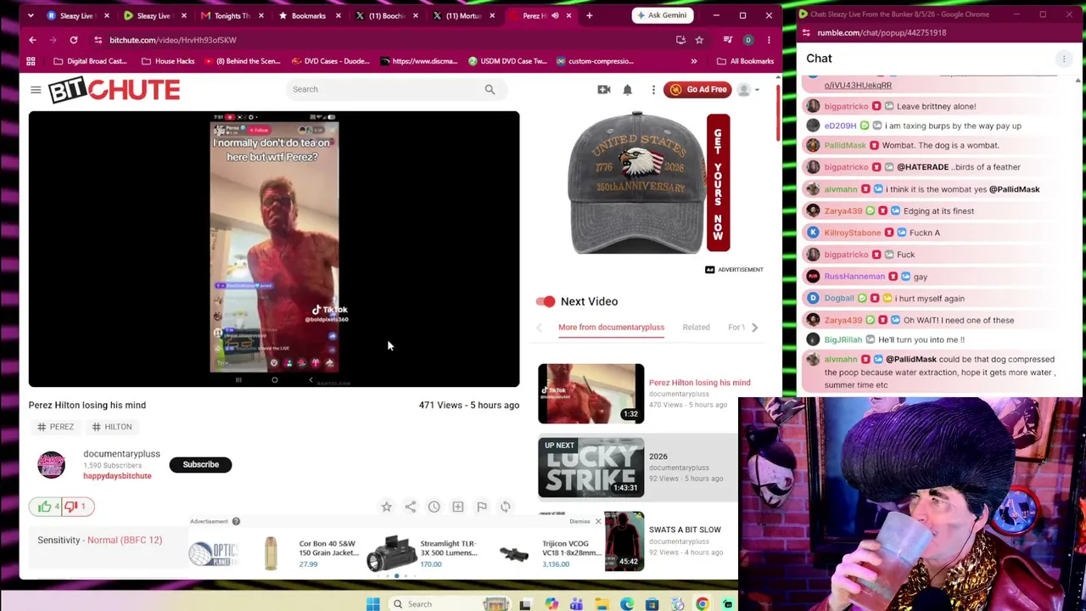
Task: Open a new browser tab
Action: coord(589,15)
